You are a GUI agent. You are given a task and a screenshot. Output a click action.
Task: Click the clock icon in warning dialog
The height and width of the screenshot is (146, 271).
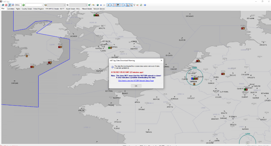point(112,67)
